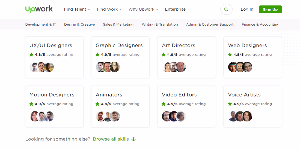Select the Design & Creative category tab
300x149 pixels.
pos(79,25)
